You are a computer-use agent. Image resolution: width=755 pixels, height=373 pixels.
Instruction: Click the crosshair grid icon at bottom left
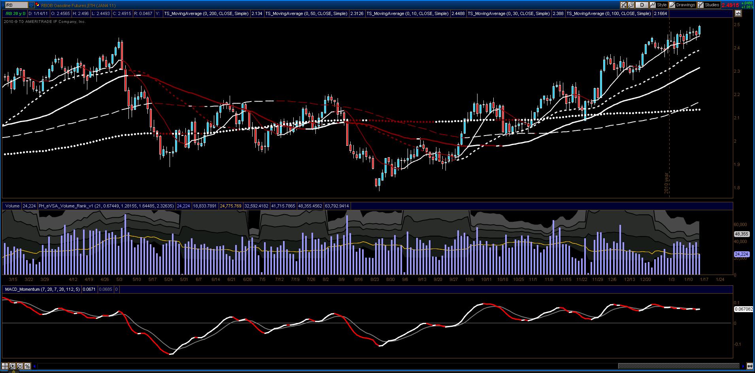click(5, 366)
